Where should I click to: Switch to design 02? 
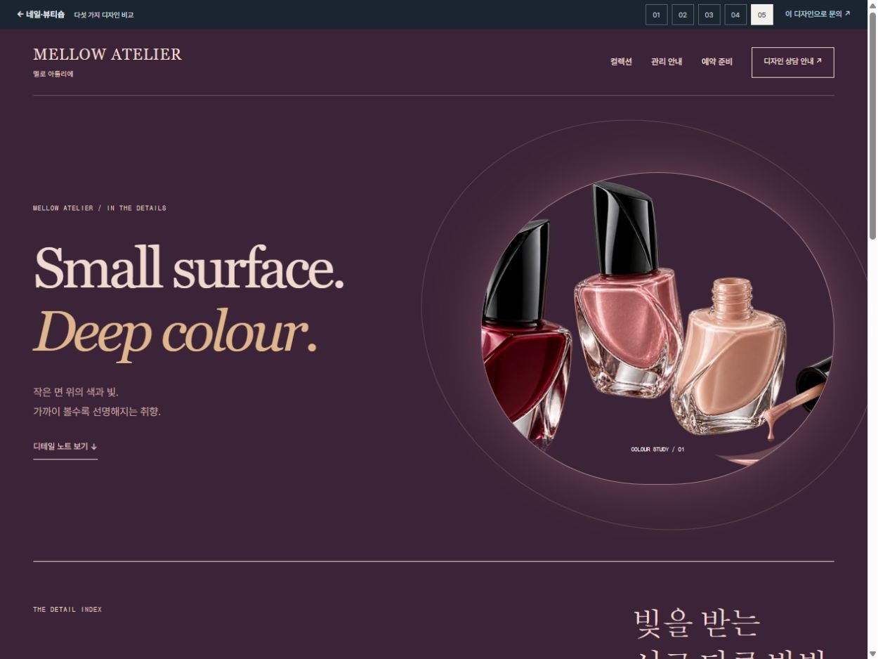(x=683, y=15)
